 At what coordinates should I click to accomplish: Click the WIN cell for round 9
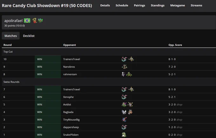click(x=48, y=67)
